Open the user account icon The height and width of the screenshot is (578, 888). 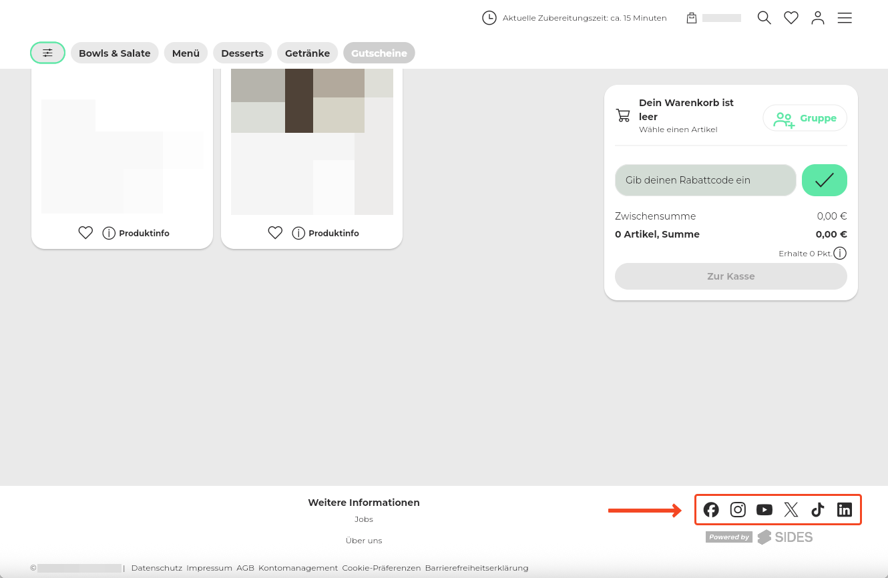pyautogui.click(x=818, y=18)
